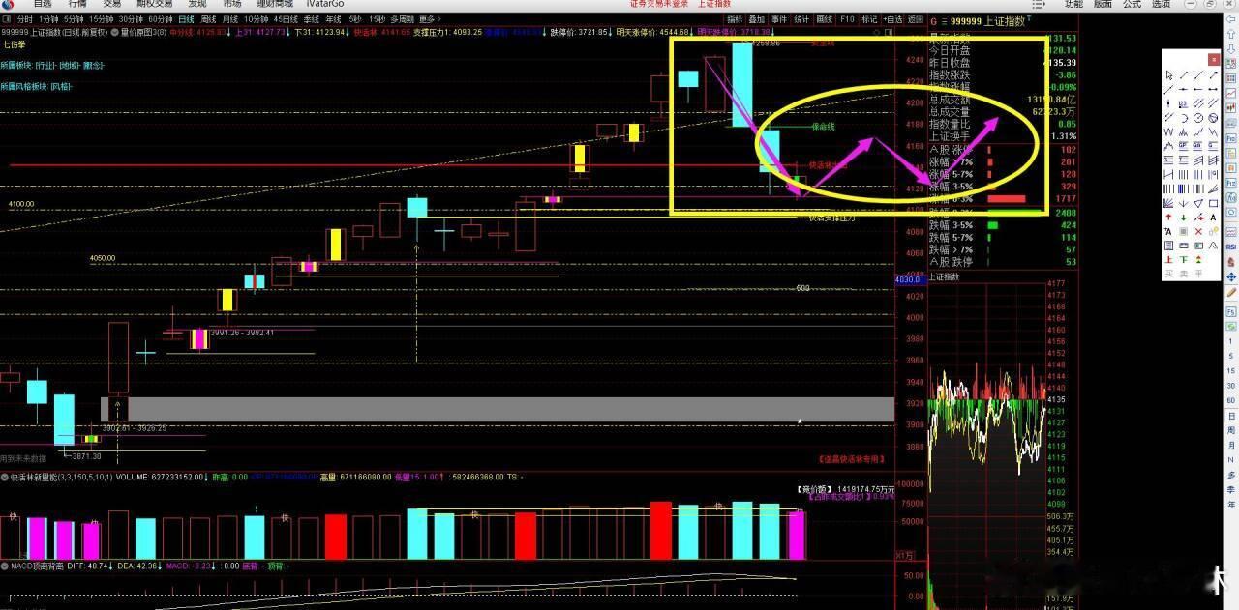1239x610 pixels.
Task: Click the +自选 toolbar button
Action: point(892,19)
